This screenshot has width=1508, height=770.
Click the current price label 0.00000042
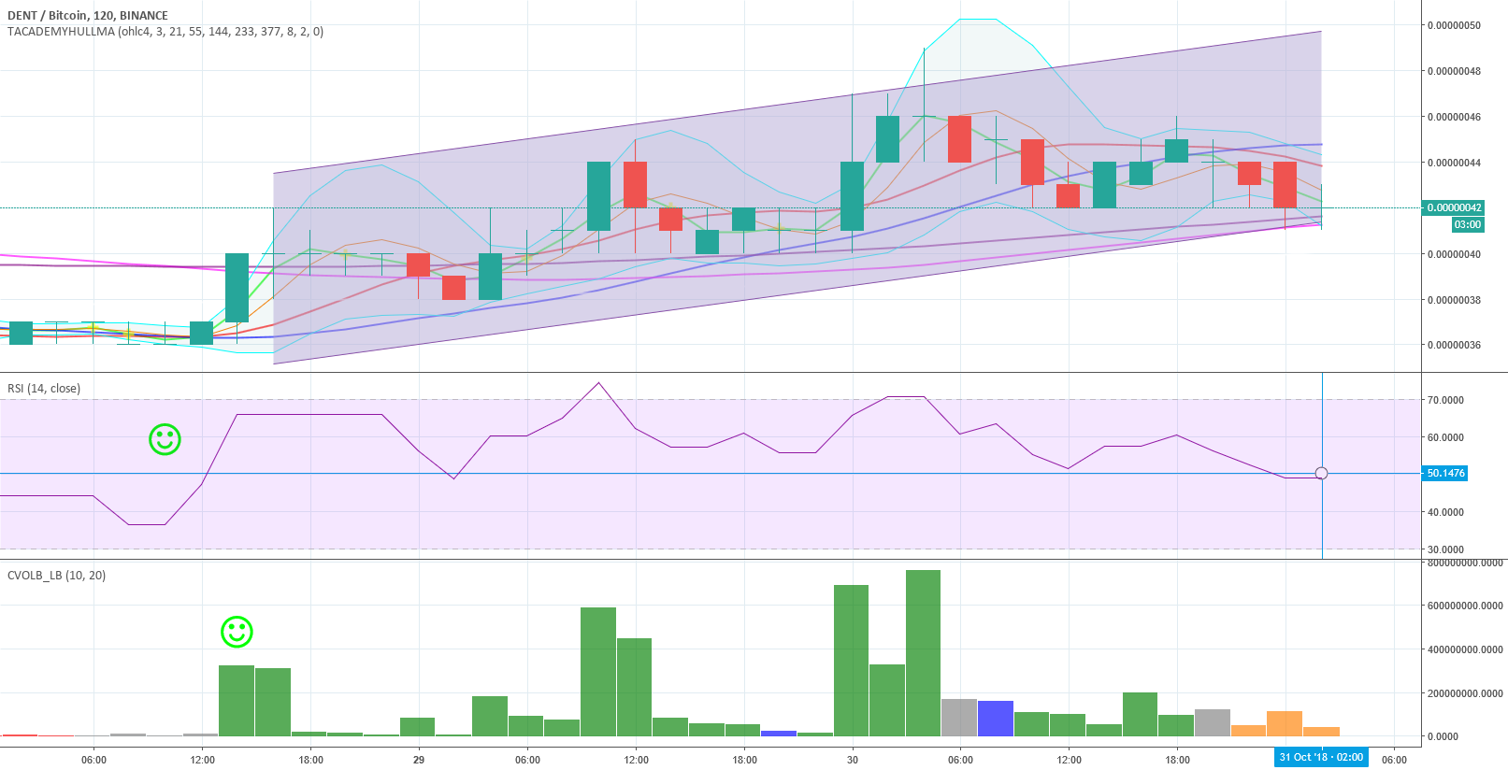click(1453, 207)
